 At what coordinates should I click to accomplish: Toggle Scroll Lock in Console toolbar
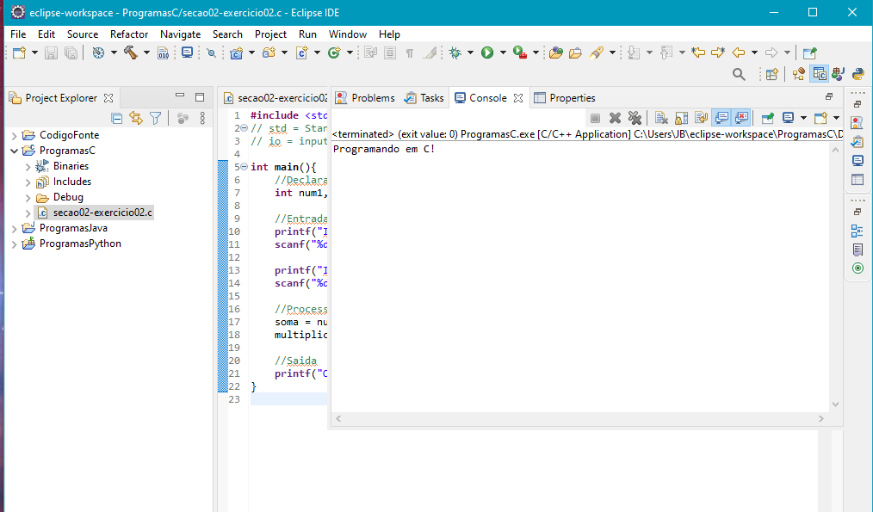click(681, 118)
